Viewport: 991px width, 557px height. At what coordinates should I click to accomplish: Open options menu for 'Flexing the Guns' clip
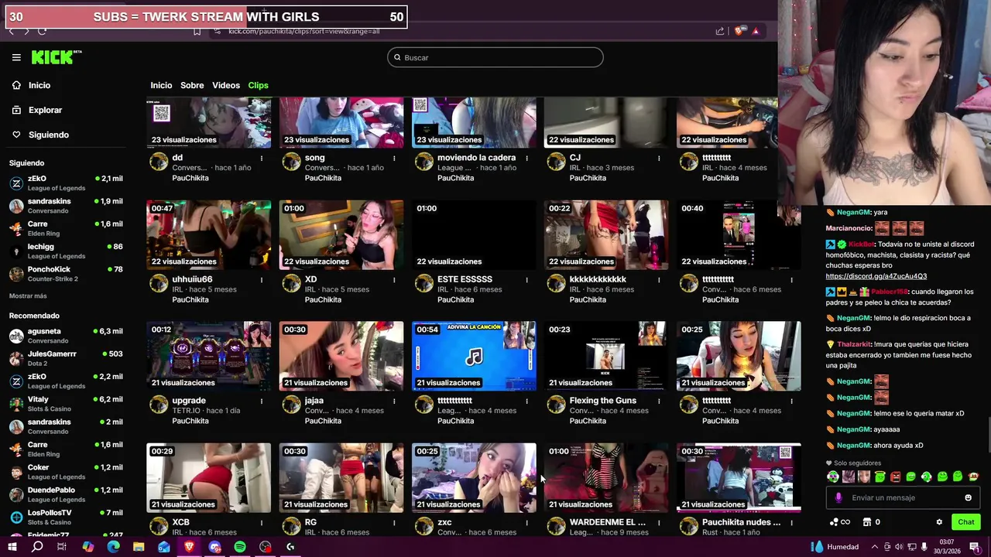pos(659,401)
